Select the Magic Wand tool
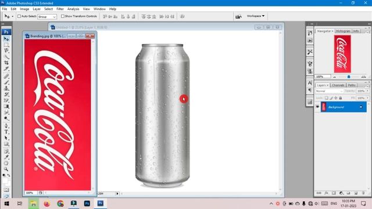The image size is (372, 209). (x=6, y=57)
